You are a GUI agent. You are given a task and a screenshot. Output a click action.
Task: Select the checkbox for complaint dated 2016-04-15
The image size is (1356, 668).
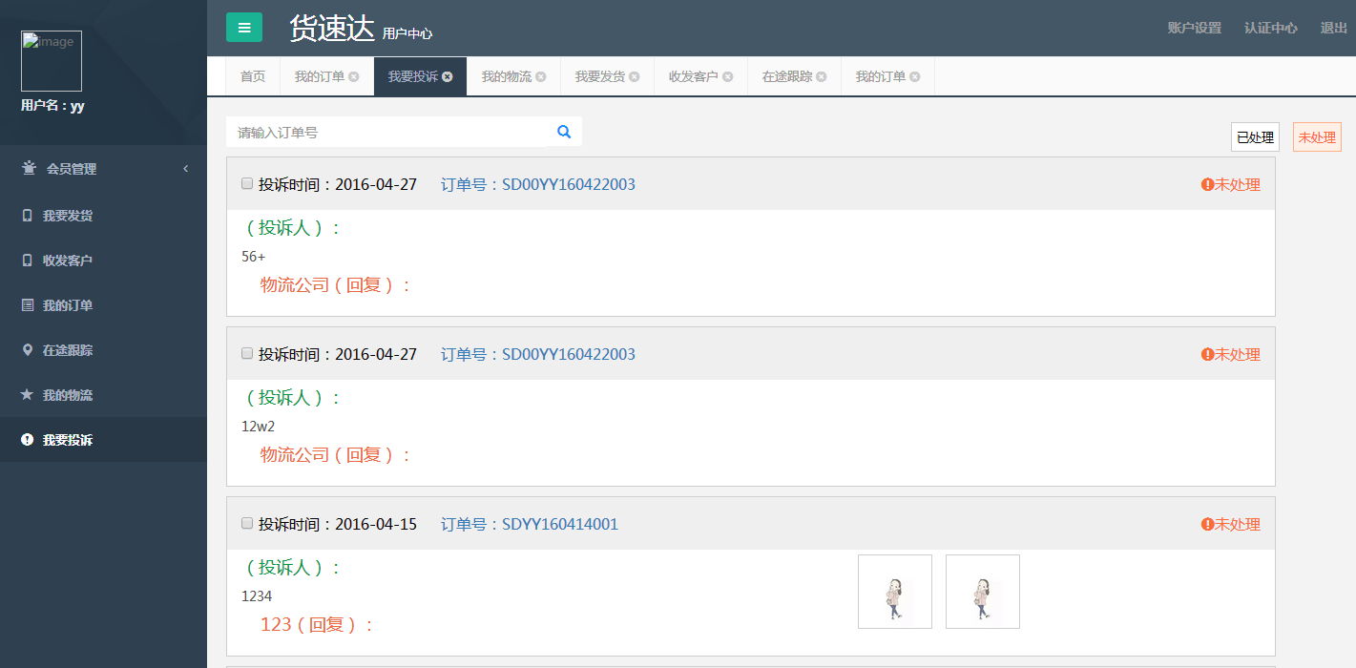coord(247,523)
